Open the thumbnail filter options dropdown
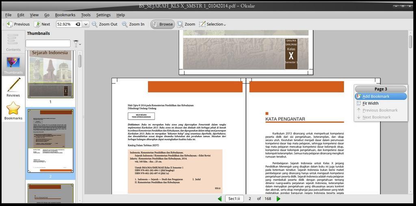The width and height of the screenshot is (416, 206). (x=76, y=43)
